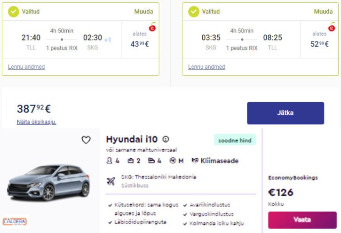Click Muuda to change return flight
This screenshot has width=341, height=233.
pyautogui.click(x=323, y=11)
